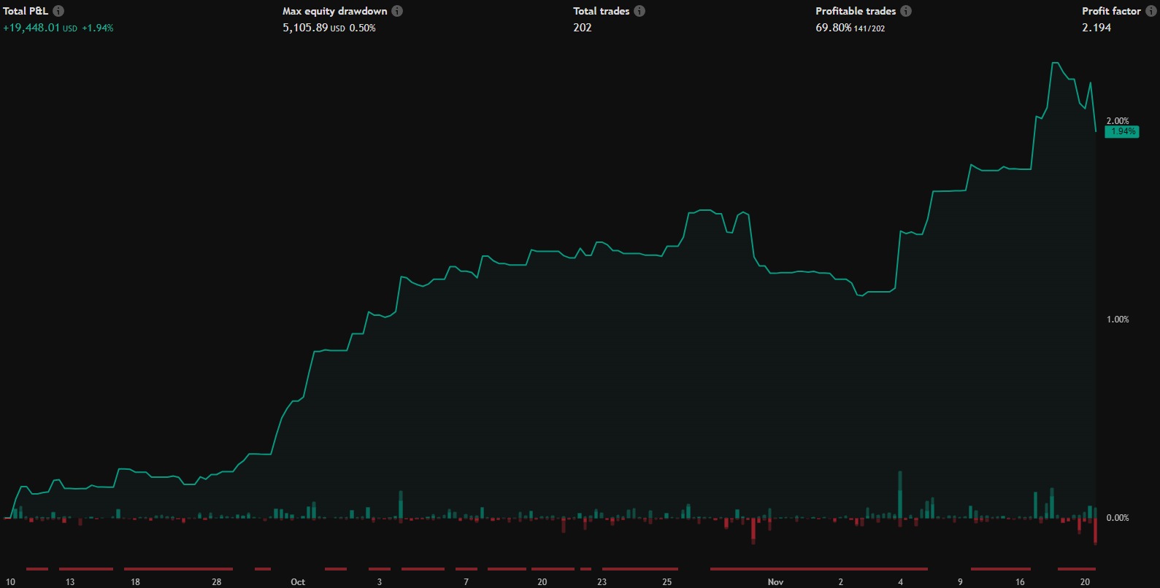The height and width of the screenshot is (588, 1160).
Task: Select the Nov label on the time axis
Action: pyautogui.click(x=775, y=581)
